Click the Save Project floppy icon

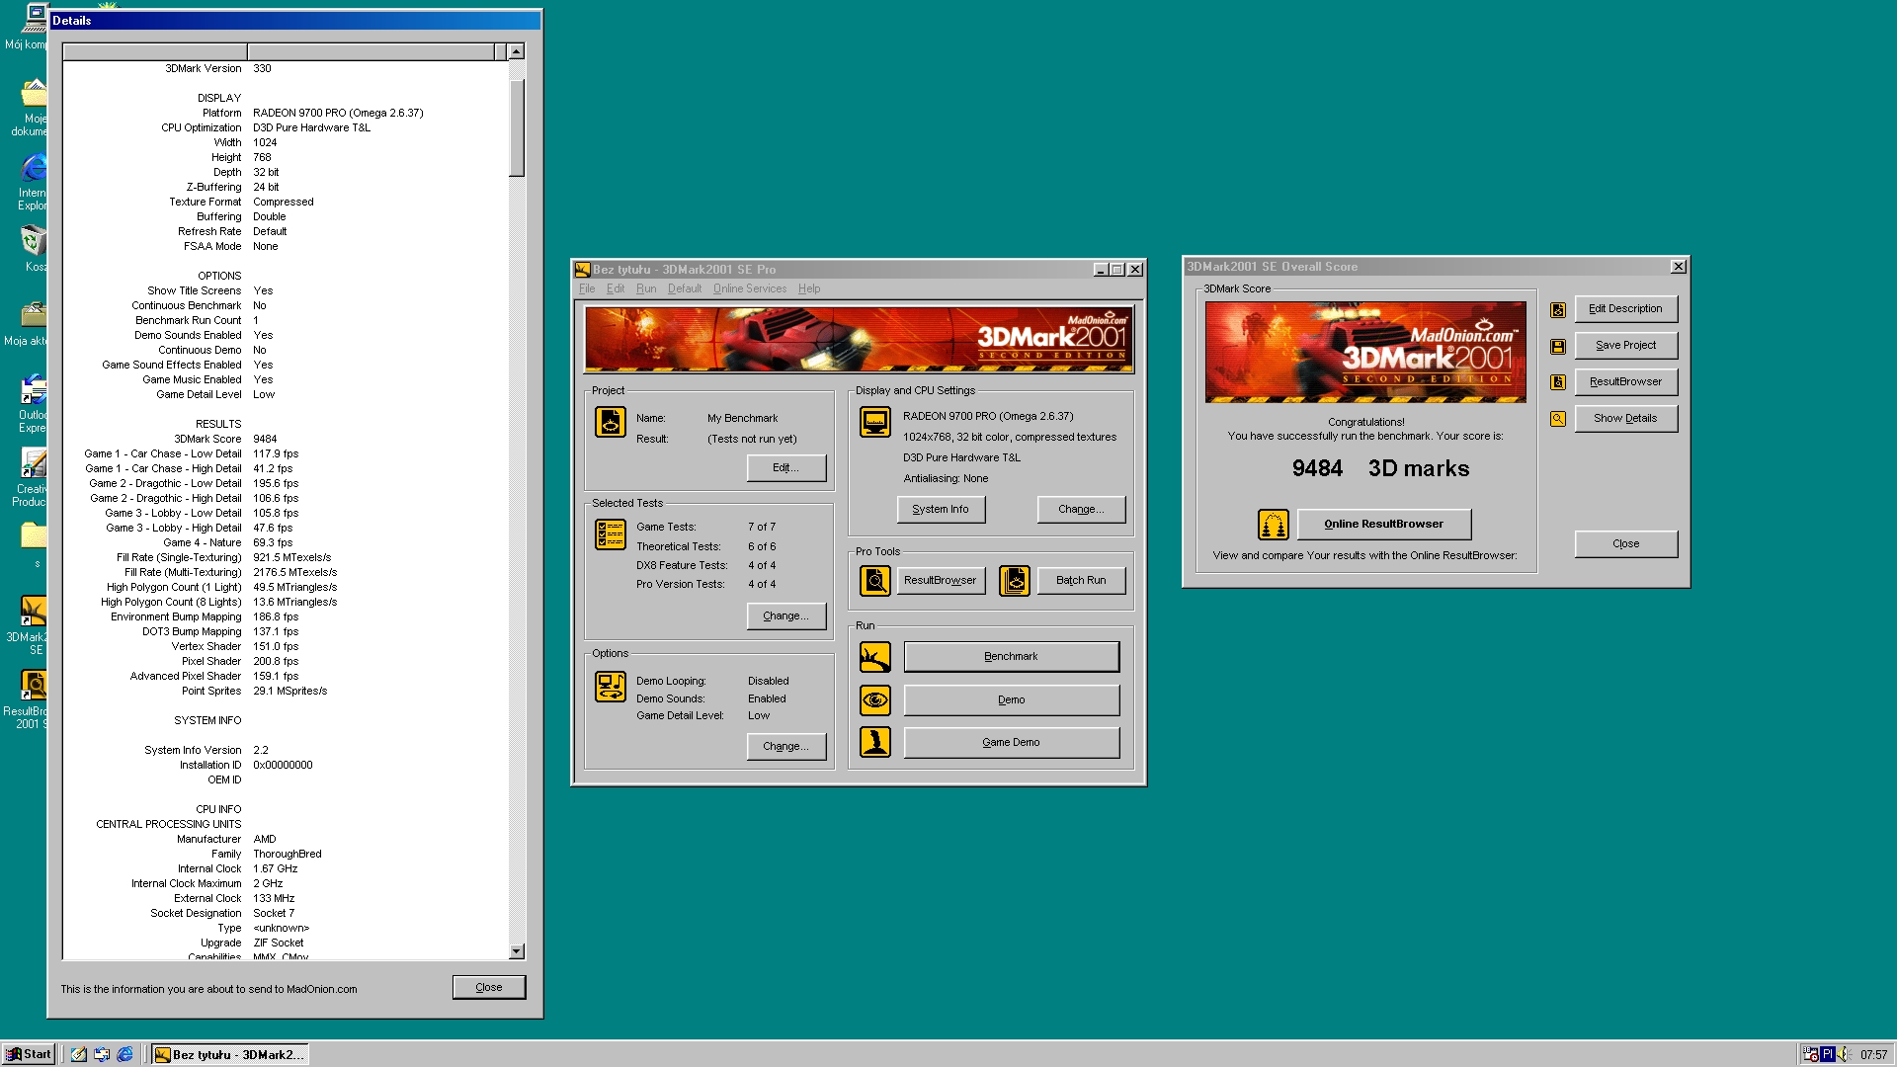coord(1557,347)
